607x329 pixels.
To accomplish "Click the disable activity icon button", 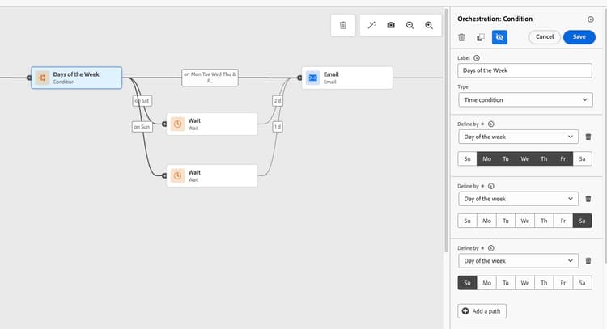I will tap(499, 37).
